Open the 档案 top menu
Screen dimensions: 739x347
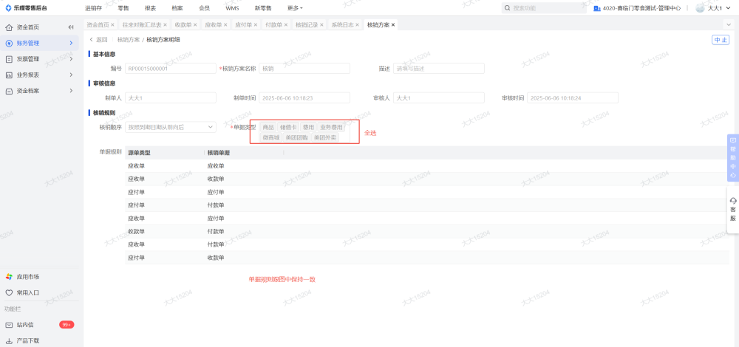(177, 8)
